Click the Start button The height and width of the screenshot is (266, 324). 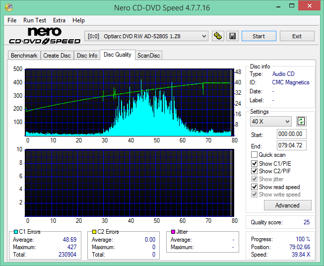coord(259,36)
